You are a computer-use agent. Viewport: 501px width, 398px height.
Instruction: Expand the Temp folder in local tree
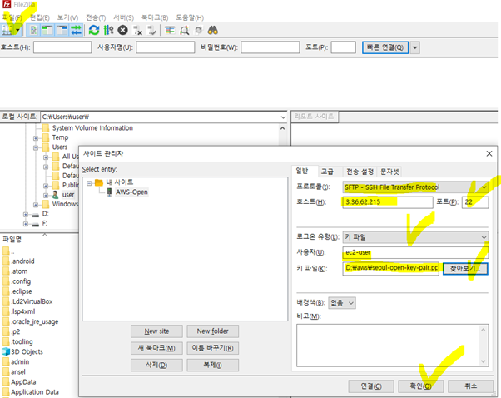36,138
